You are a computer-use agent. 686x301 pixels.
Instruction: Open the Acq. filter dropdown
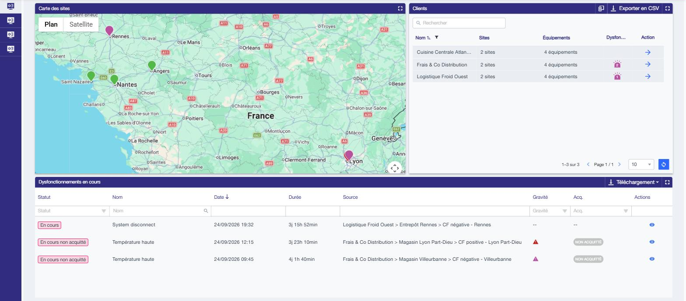(626, 211)
